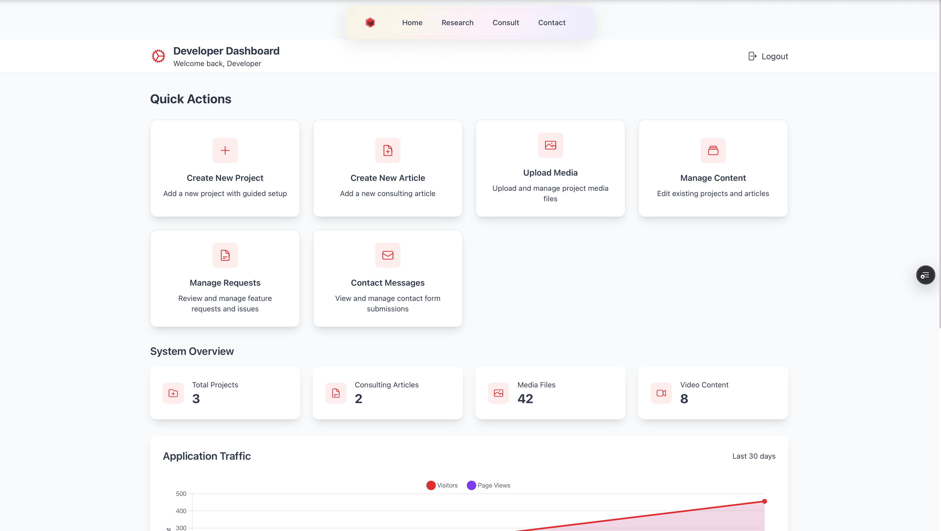This screenshot has height=531, width=941.
Task: Click the stack icon on Manage Content card
Action: pos(713,150)
